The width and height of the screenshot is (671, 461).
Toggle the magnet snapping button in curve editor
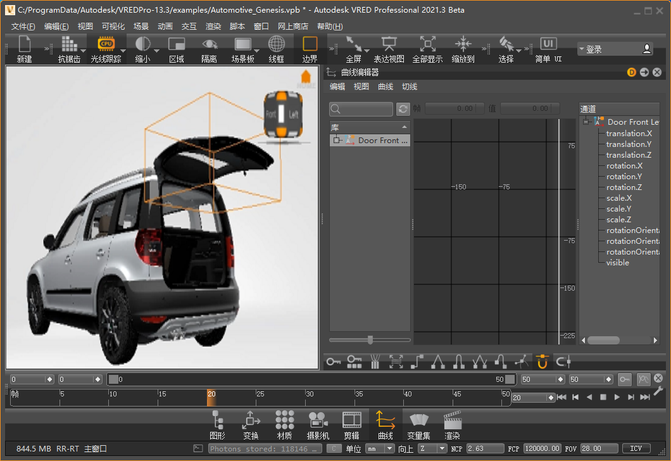(541, 362)
